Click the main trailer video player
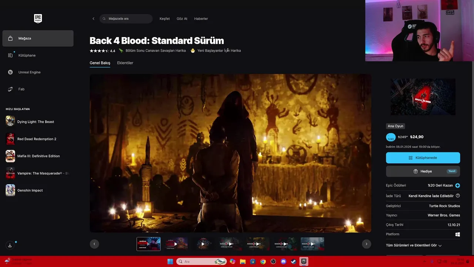 (230, 153)
